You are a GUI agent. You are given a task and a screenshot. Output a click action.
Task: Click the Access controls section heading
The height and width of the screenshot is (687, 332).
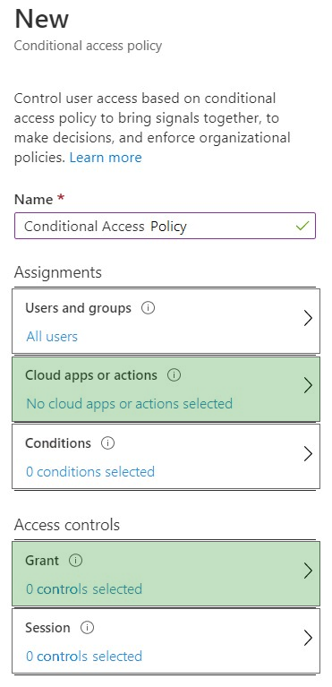pyautogui.click(x=67, y=525)
